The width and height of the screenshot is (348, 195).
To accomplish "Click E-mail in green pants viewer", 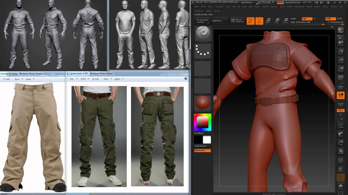I will [x=95, y=79].
